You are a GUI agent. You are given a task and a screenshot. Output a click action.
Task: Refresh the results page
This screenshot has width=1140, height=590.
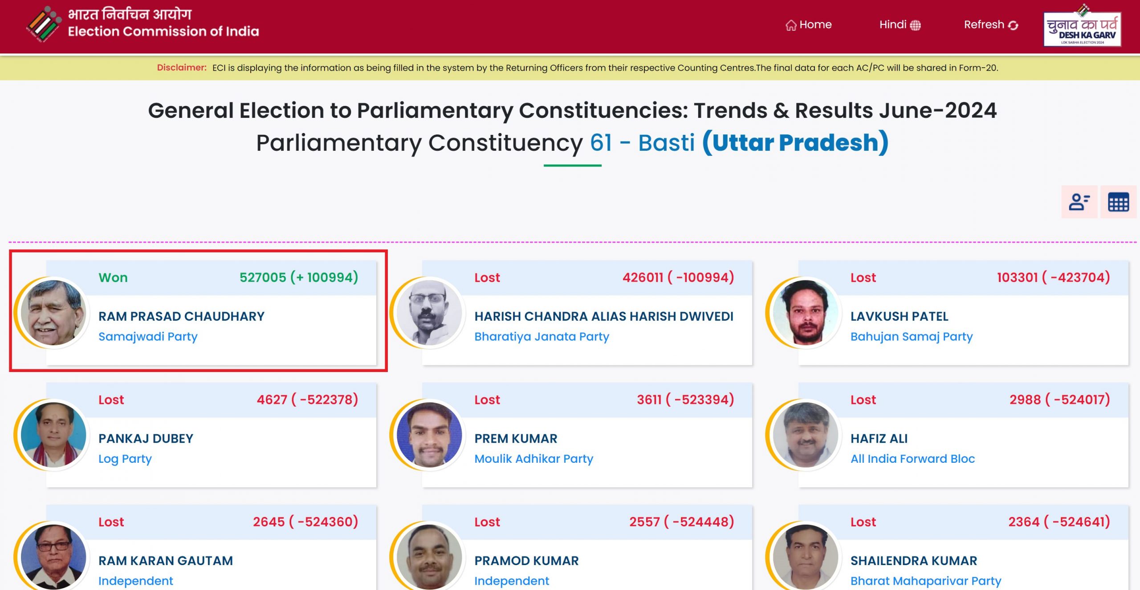[991, 24]
